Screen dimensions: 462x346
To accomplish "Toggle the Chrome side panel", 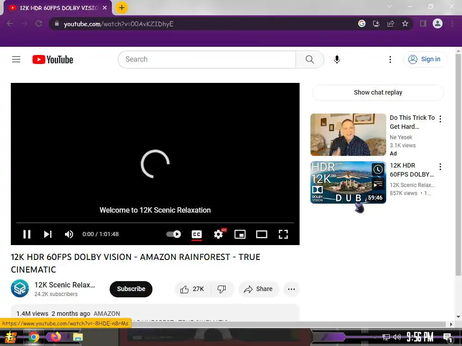I will [x=423, y=23].
